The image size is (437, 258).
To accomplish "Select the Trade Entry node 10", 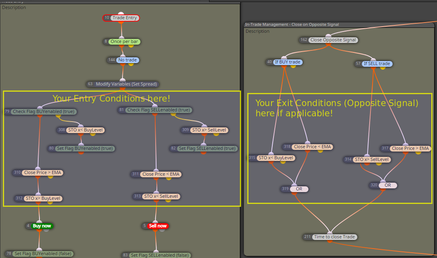I will (121, 18).
